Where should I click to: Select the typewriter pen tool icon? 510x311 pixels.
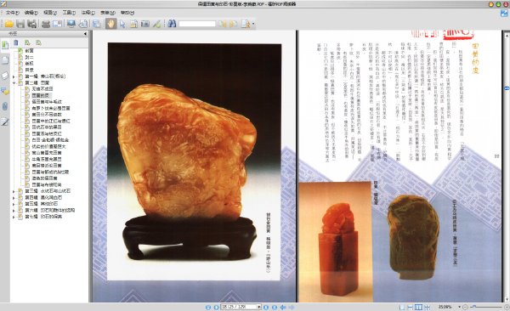(156, 24)
